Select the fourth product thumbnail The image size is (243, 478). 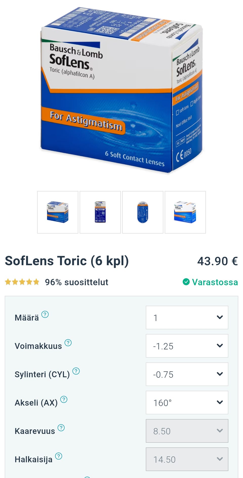click(x=185, y=212)
